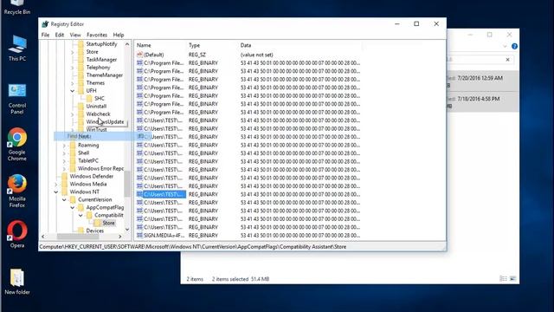Click '2 items selected 51.4 MB' status text
The width and height of the screenshot is (554, 312).
click(x=241, y=279)
